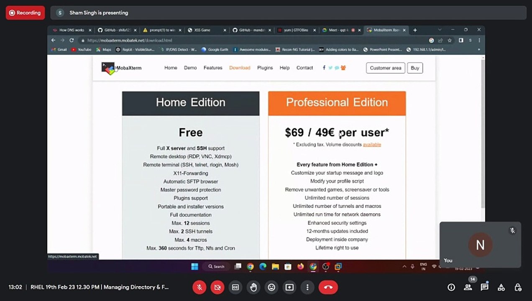
Task: Reload the MobaXterm page
Action: coord(72,40)
